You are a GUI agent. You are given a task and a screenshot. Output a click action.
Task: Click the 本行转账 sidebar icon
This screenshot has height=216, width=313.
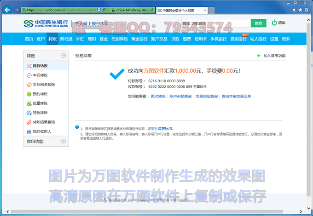(x=29, y=75)
